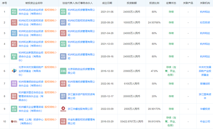Click the 浙江华睿控股 logo icon
The image size is (213, 129).
coord(63,109)
